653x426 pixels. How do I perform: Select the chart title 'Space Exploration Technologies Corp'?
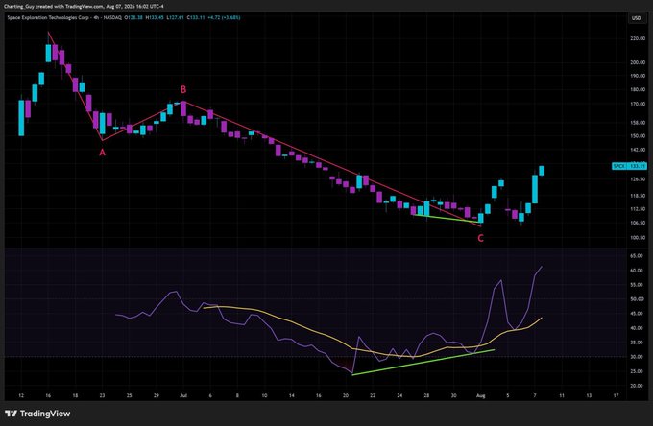pyautogui.click(x=48, y=17)
